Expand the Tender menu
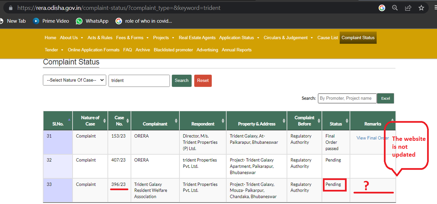437x204 pixels. (x=54, y=50)
